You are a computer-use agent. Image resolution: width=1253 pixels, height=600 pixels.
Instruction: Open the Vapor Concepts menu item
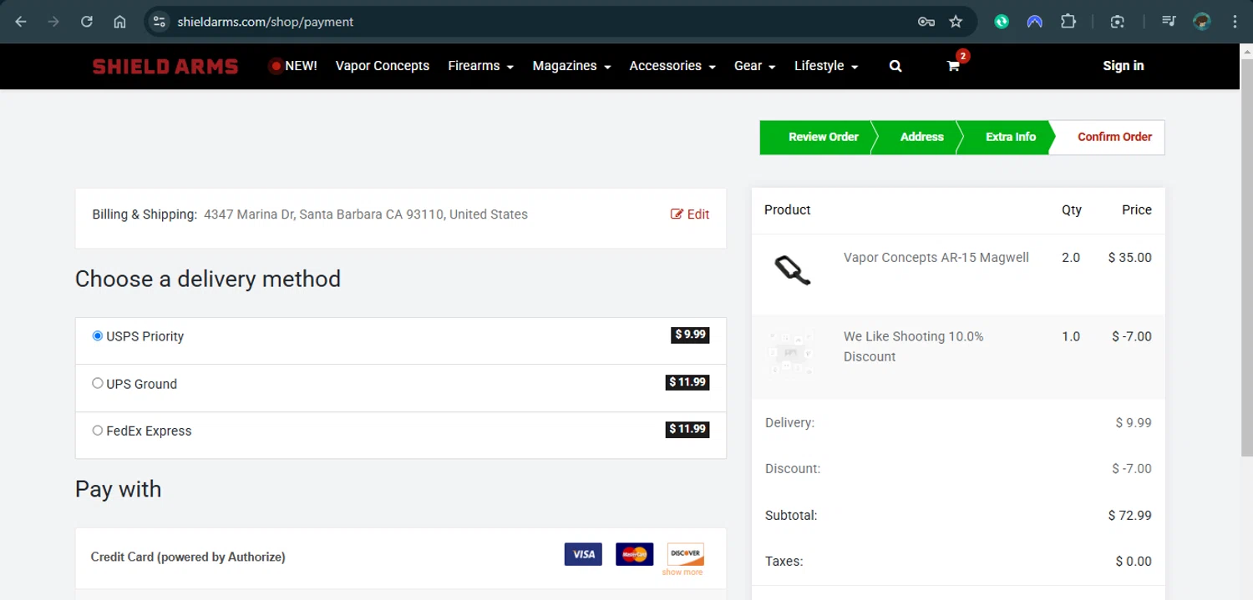click(382, 66)
